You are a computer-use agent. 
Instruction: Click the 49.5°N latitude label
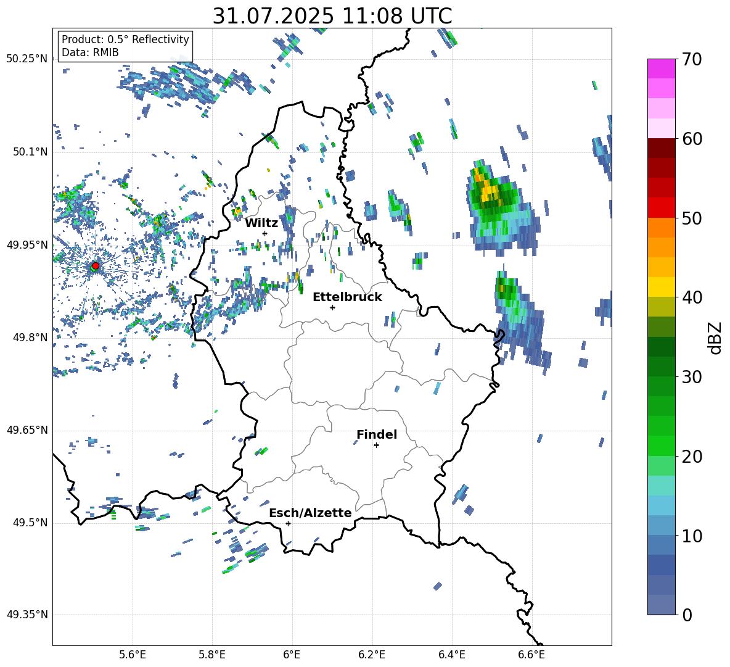point(31,523)
